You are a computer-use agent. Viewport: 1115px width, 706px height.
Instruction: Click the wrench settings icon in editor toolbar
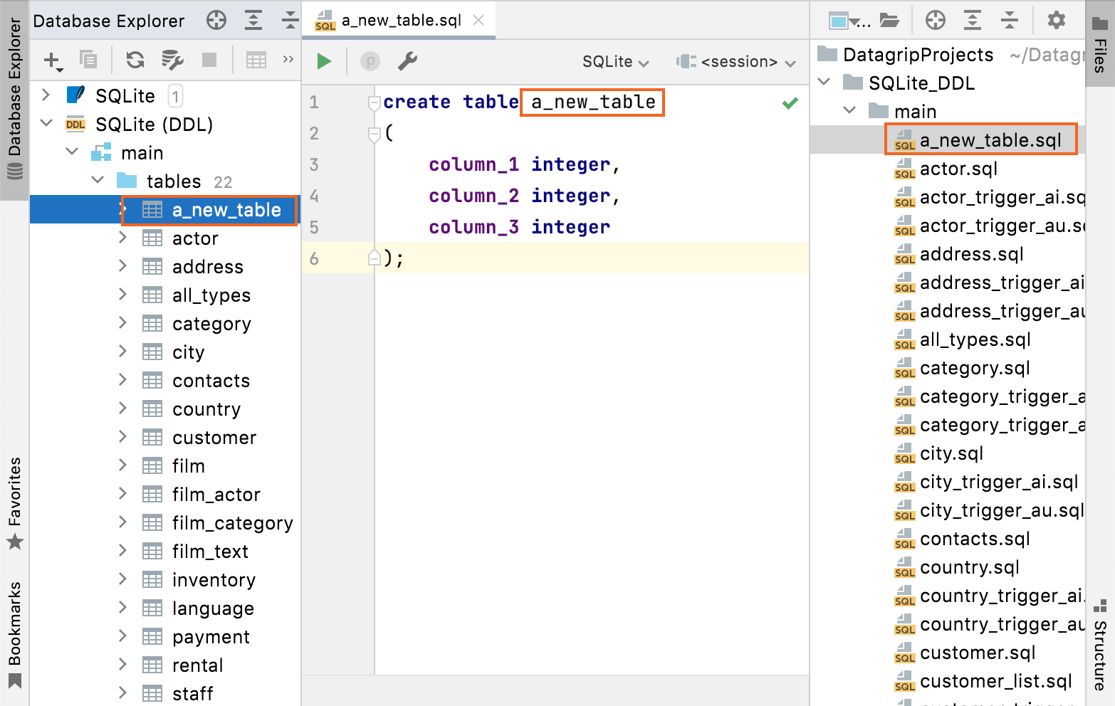[407, 61]
